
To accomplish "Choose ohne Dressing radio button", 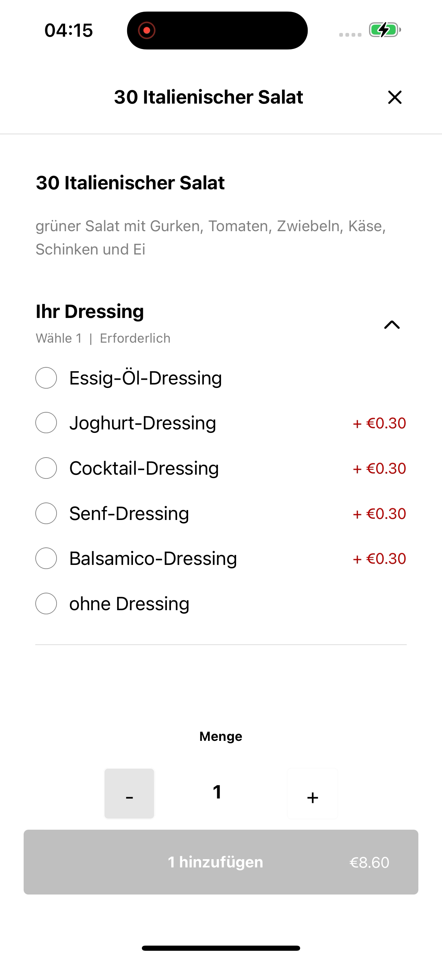I will (x=46, y=603).
